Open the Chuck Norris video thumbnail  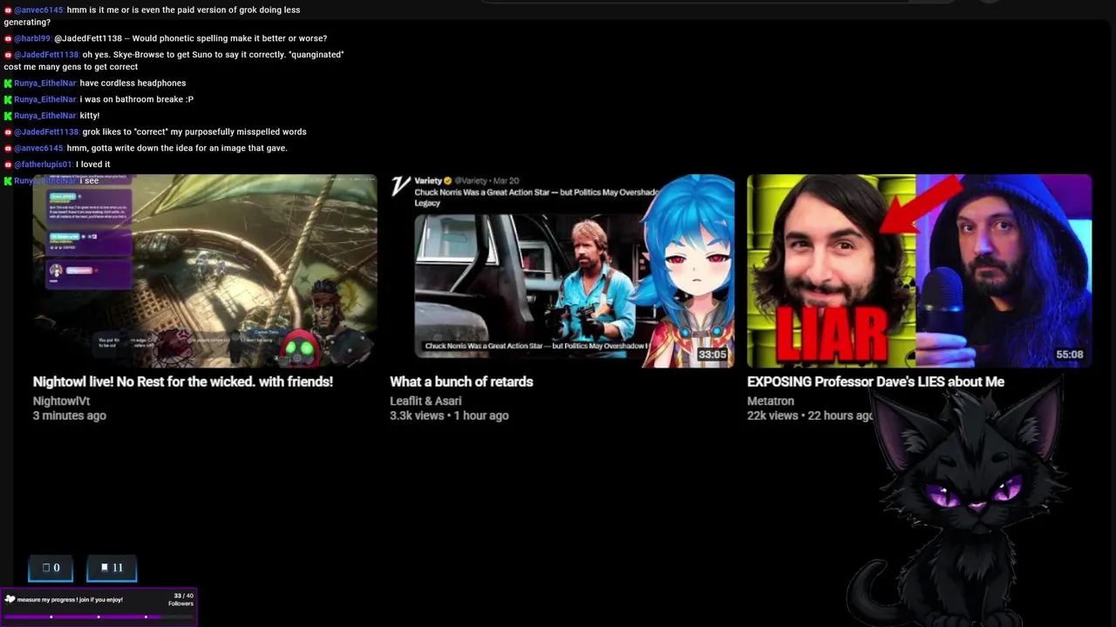(561, 271)
